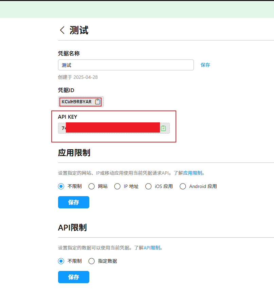Screen dimensions: 274x292
Task: Copy the API KEY with the green clipboard icon
Action: pos(163,128)
